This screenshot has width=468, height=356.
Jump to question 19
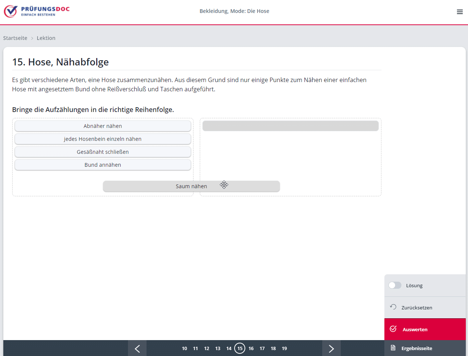tap(284, 349)
